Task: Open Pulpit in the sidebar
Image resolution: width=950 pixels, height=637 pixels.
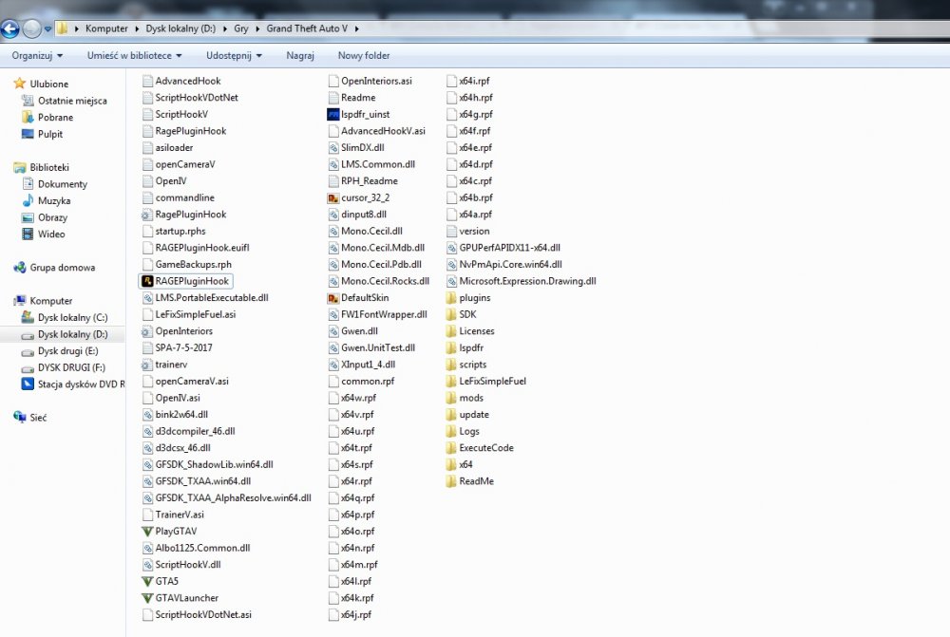Action: [x=50, y=135]
